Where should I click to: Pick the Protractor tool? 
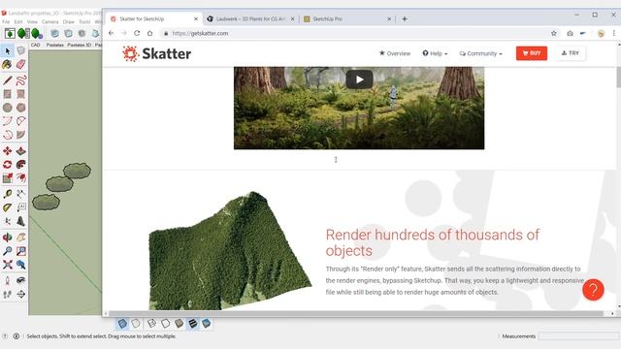point(7,207)
